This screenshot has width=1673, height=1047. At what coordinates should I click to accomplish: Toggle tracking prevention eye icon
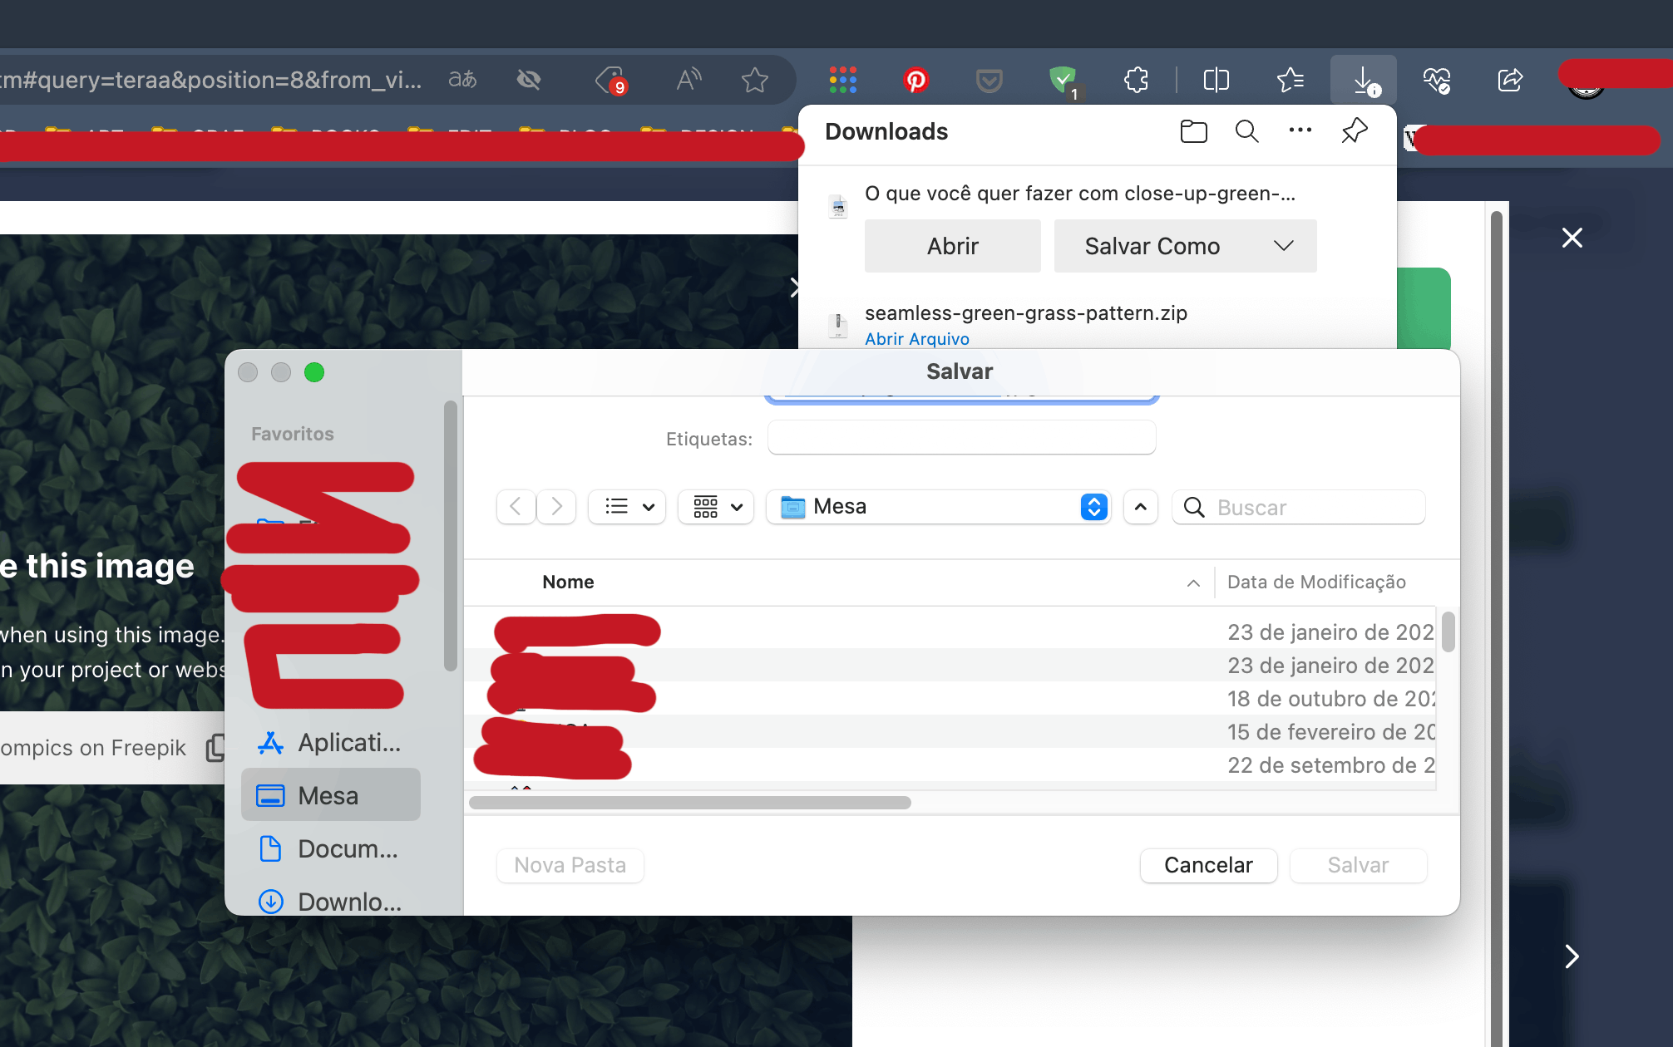(x=529, y=81)
